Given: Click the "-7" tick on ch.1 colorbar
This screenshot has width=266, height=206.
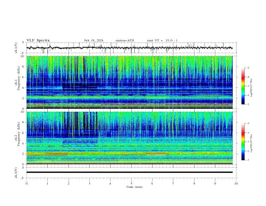Looking at the screenshot, I should [248, 104].
